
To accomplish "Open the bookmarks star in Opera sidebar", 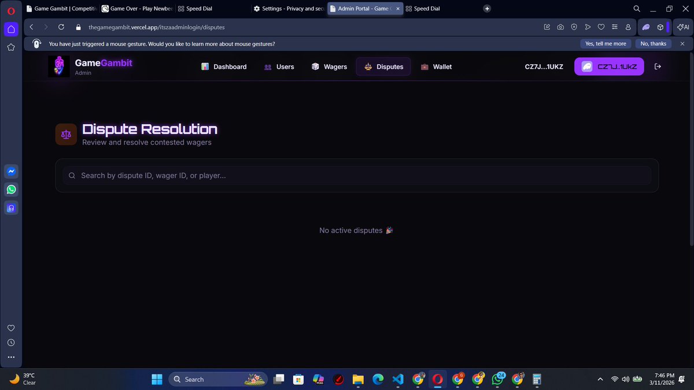I will (11, 47).
